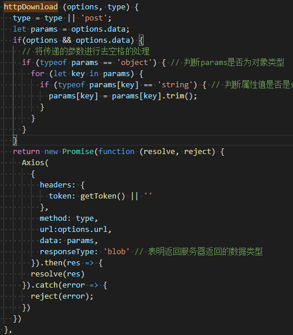Click the 'blob' string literal
The image size is (293, 335).
(x=117, y=252)
